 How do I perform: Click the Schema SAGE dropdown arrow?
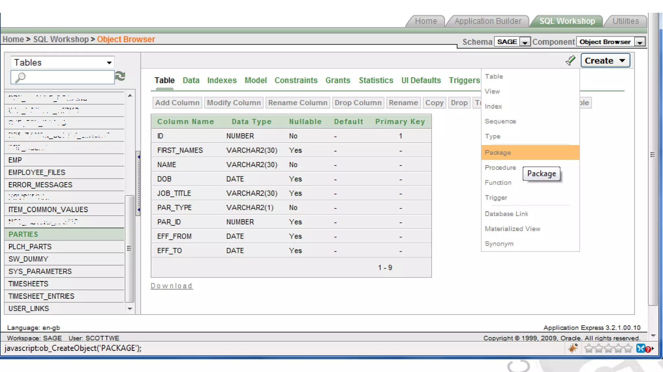525,42
